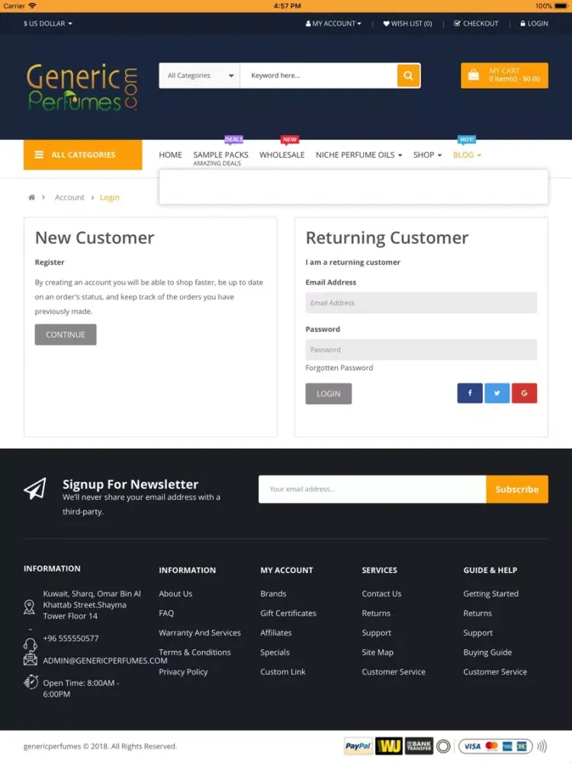The width and height of the screenshot is (572, 763).
Task: Open the shopping bag cart icon
Action: pos(474,75)
